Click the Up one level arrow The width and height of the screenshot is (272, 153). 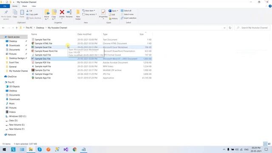(17, 28)
